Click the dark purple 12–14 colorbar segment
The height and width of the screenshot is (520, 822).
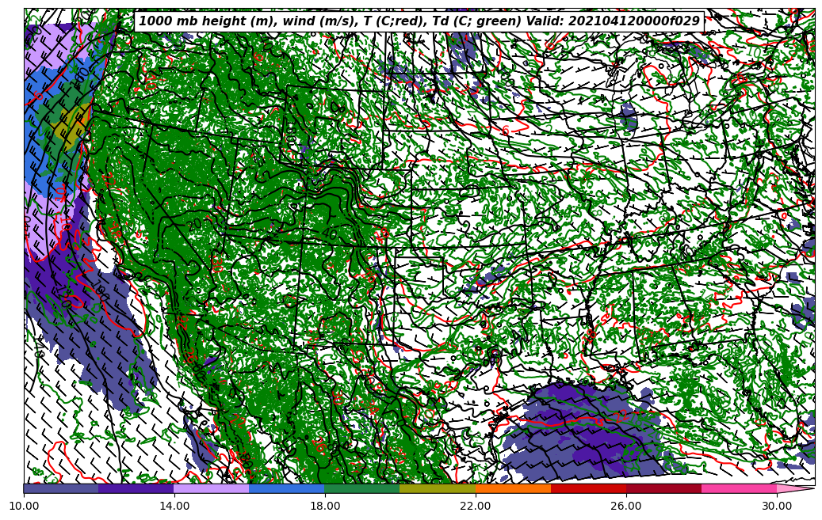(x=136, y=489)
